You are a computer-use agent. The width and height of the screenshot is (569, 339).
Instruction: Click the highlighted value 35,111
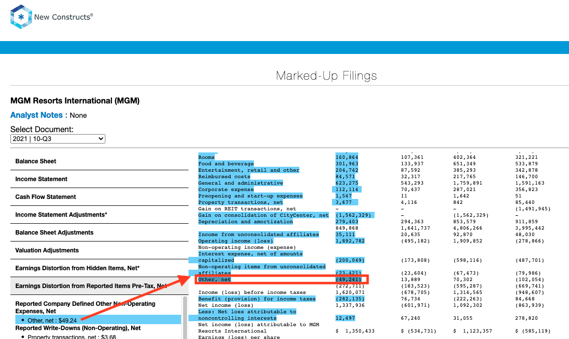[x=345, y=235]
